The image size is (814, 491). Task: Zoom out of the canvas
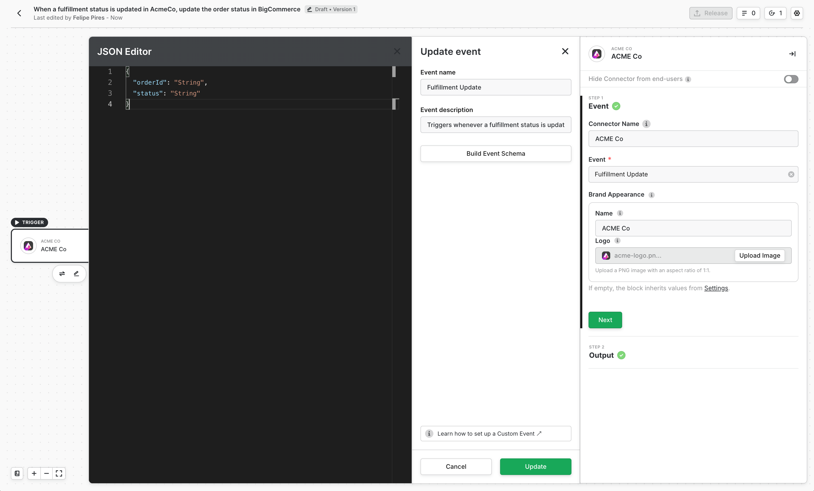[x=47, y=473]
